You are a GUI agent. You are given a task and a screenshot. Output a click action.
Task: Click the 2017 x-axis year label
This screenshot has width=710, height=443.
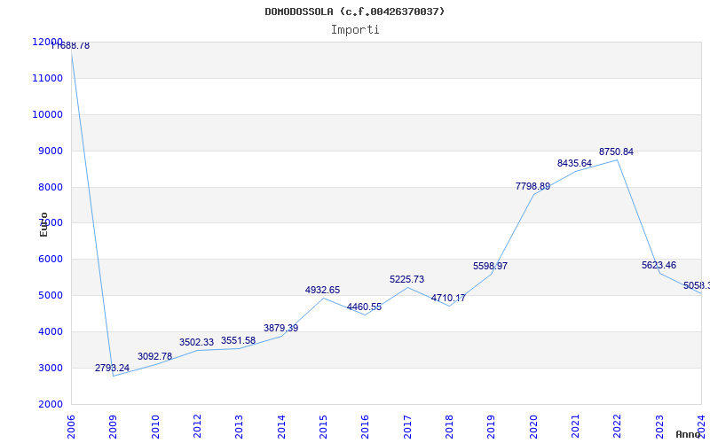pos(407,427)
